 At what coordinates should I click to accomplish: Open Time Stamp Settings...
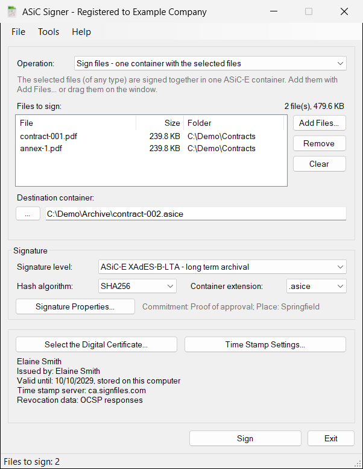(x=265, y=344)
